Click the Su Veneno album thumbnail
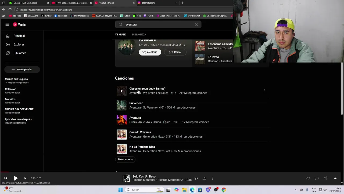This screenshot has width=344, height=194. pyautogui.click(x=121, y=105)
